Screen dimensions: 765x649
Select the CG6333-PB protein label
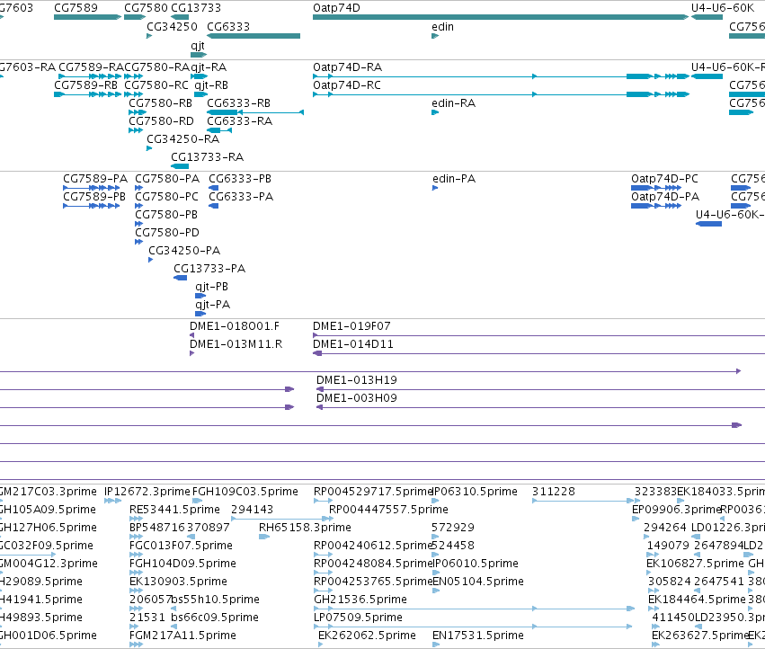pos(240,179)
